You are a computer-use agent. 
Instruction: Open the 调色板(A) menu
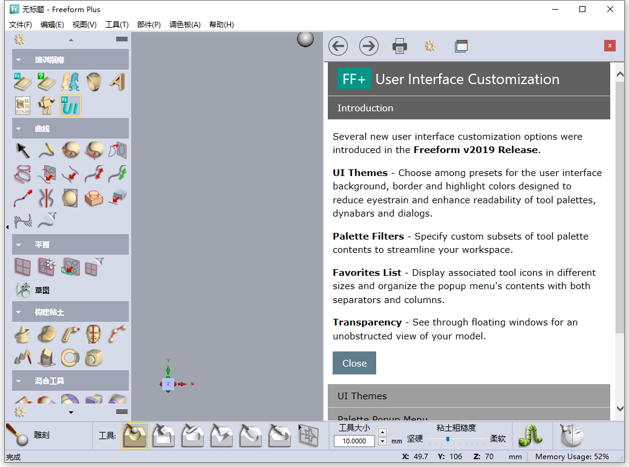click(x=185, y=24)
